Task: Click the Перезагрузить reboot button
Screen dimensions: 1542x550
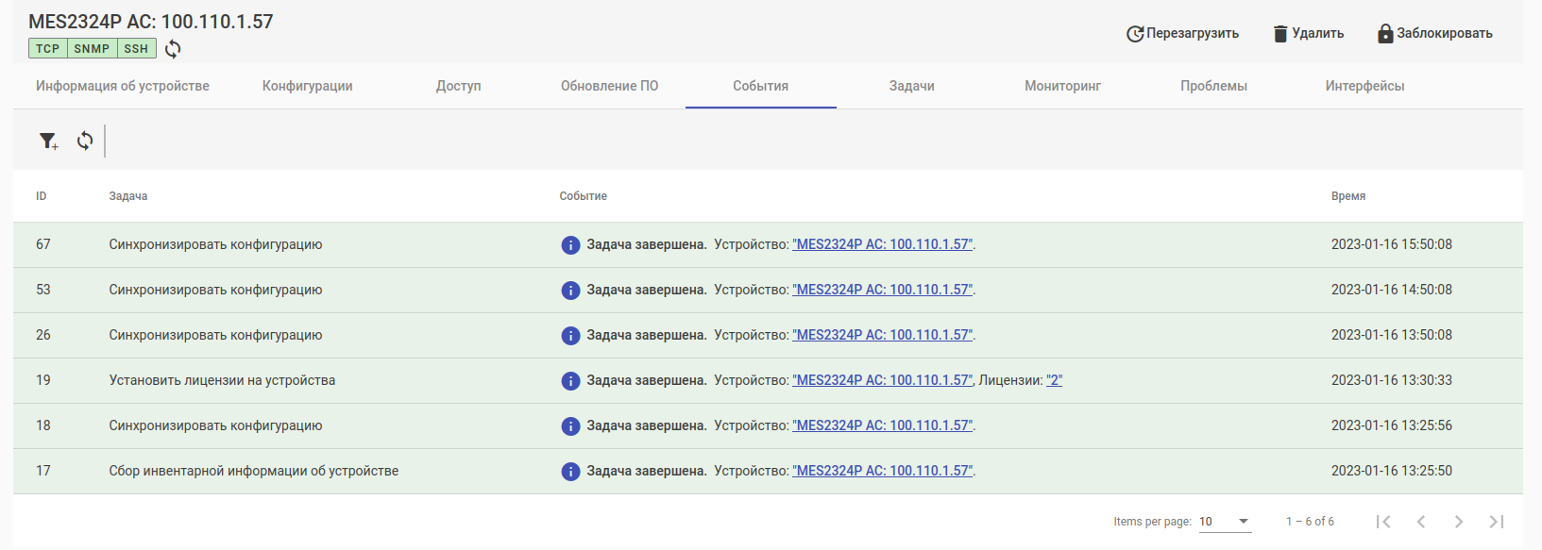Action: 1182,34
